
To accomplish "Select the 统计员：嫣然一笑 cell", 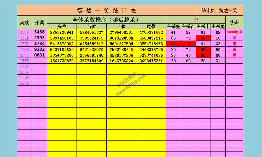I will point(219,10).
